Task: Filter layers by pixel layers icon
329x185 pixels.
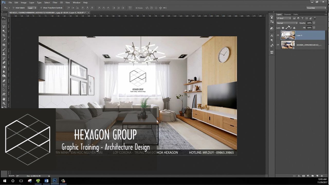Action: coord(294,18)
